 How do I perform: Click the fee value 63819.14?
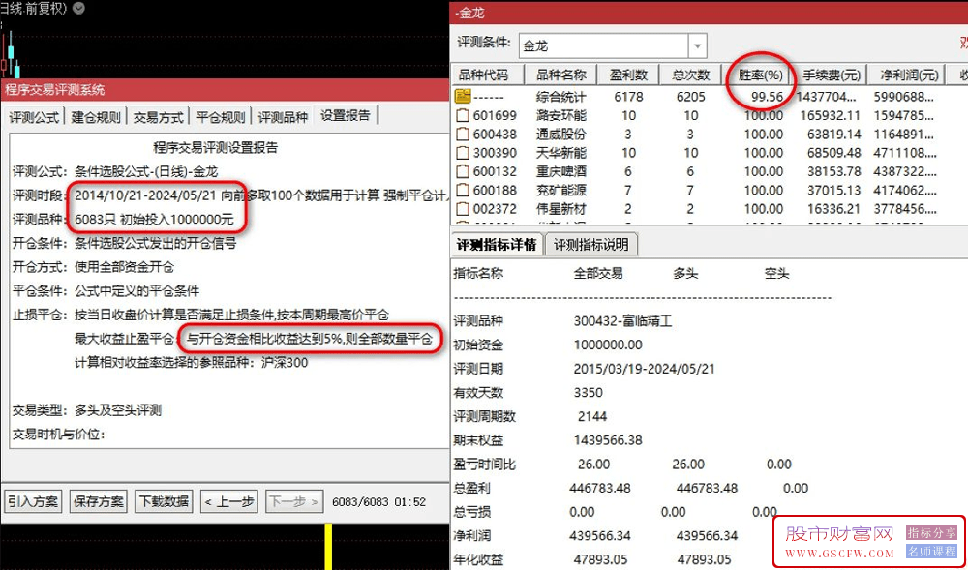(832, 134)
